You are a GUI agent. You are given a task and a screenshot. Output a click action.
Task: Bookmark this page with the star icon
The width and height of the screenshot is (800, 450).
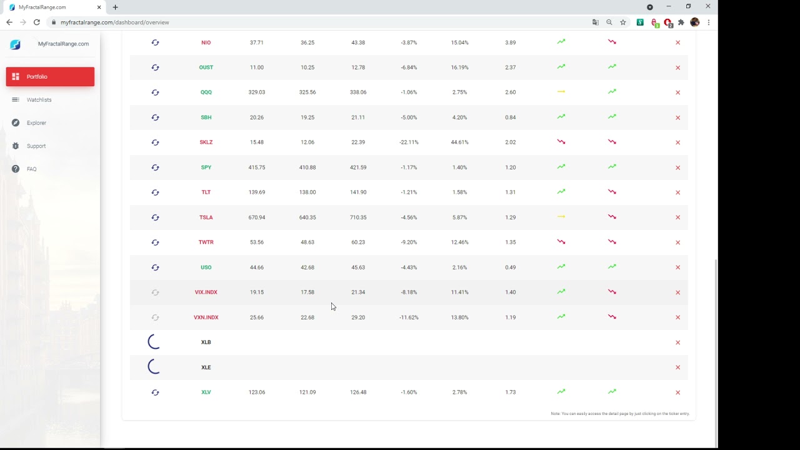623,22
